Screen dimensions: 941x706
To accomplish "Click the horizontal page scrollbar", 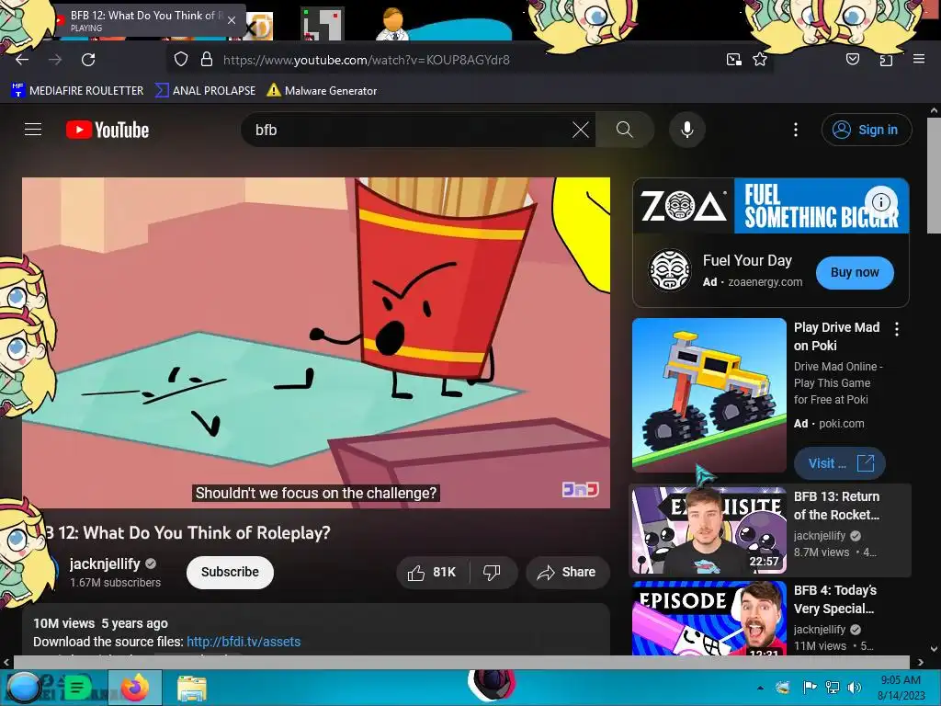I will click(462, 662).
